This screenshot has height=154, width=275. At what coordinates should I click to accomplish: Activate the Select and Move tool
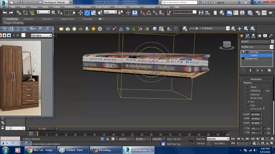tap(80, 13)
